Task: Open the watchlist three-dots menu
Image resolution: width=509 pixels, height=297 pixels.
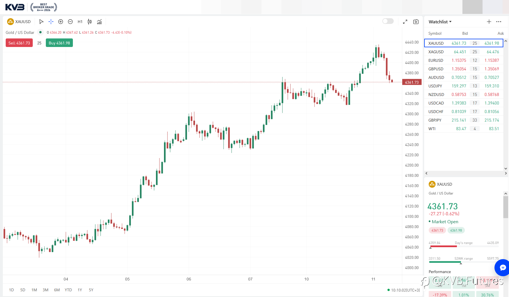Action: coord(499,22)
